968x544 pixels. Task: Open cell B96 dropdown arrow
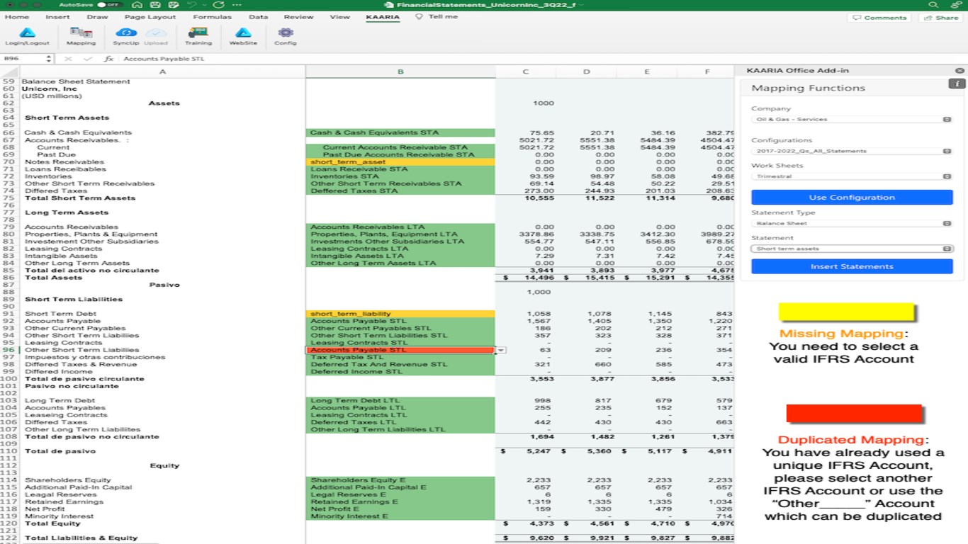(x=501, y=350)
